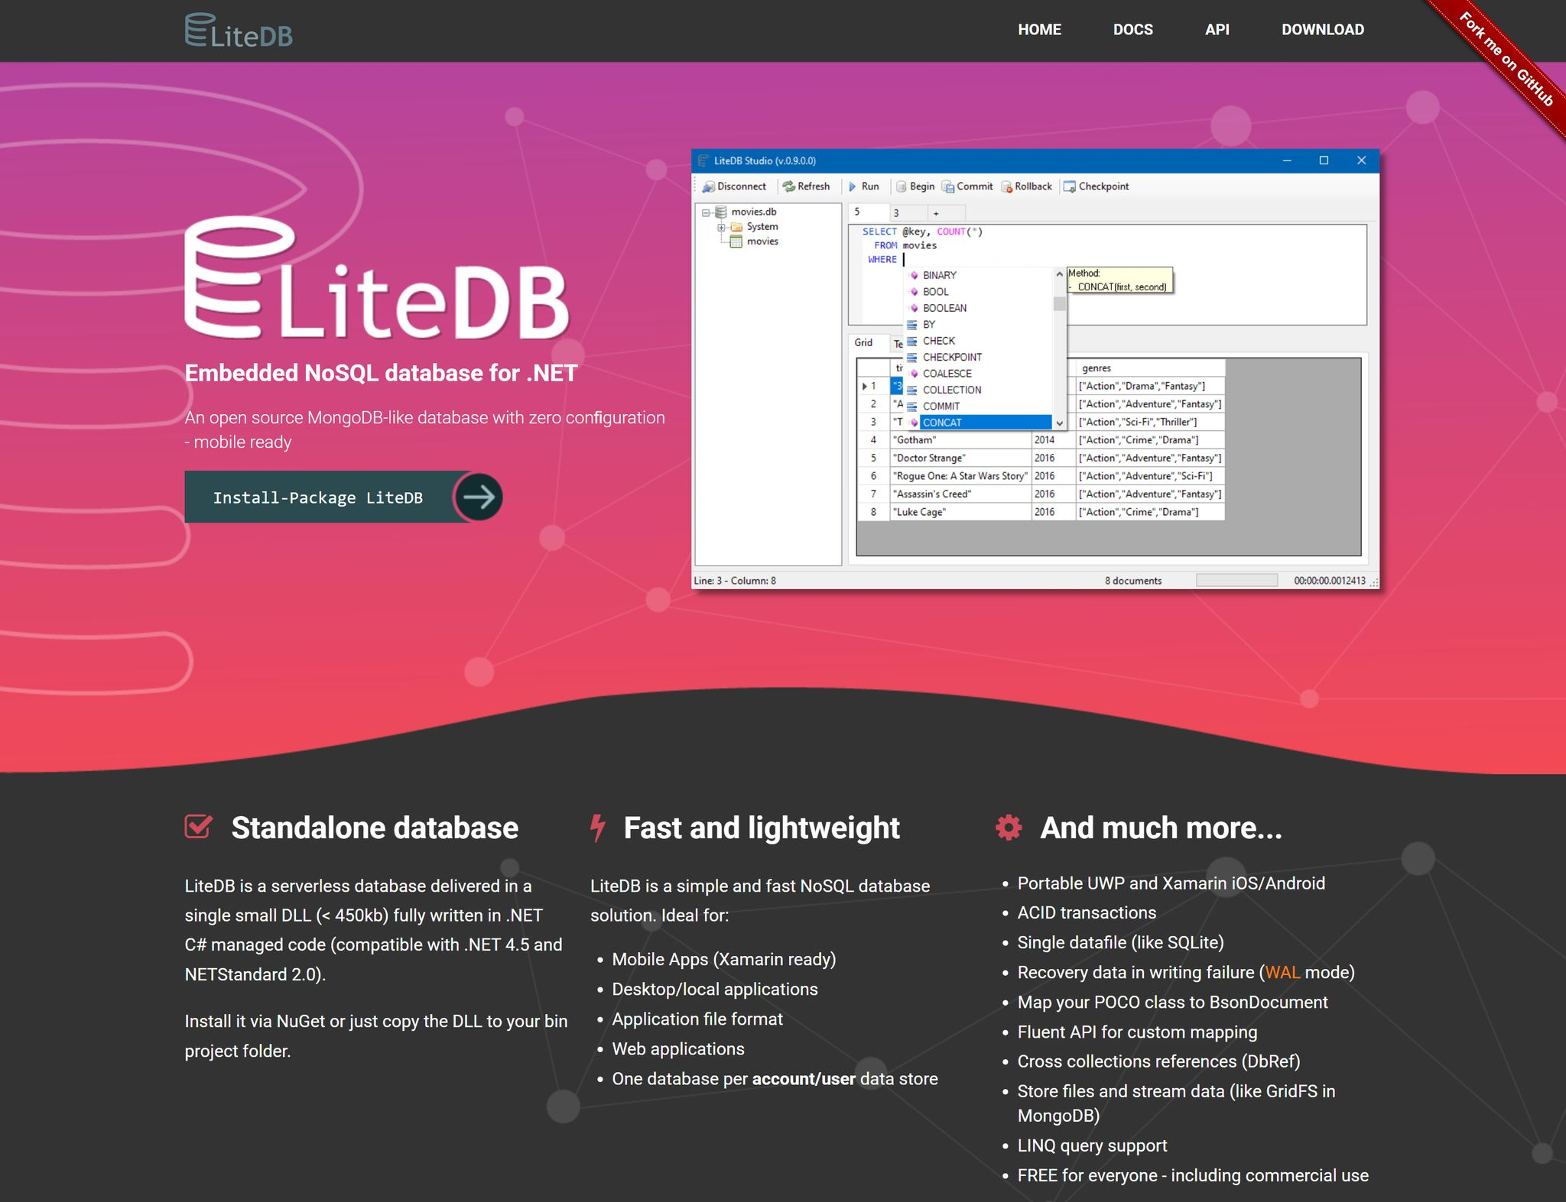Click the Rollback toolbar icon
This screenshot has width=1566, height=1202.
point(1006,186)
